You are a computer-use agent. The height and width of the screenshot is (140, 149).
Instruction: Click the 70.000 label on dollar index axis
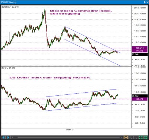pos(140,111)
